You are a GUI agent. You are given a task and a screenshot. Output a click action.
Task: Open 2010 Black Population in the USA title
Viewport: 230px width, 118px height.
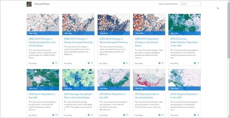pyautogui.click(x=113, y=96)
